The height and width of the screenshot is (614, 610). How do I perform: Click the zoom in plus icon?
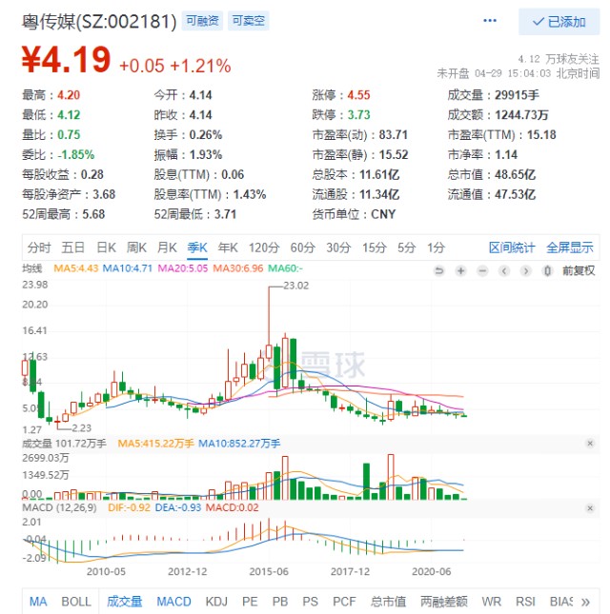(461, 270)
